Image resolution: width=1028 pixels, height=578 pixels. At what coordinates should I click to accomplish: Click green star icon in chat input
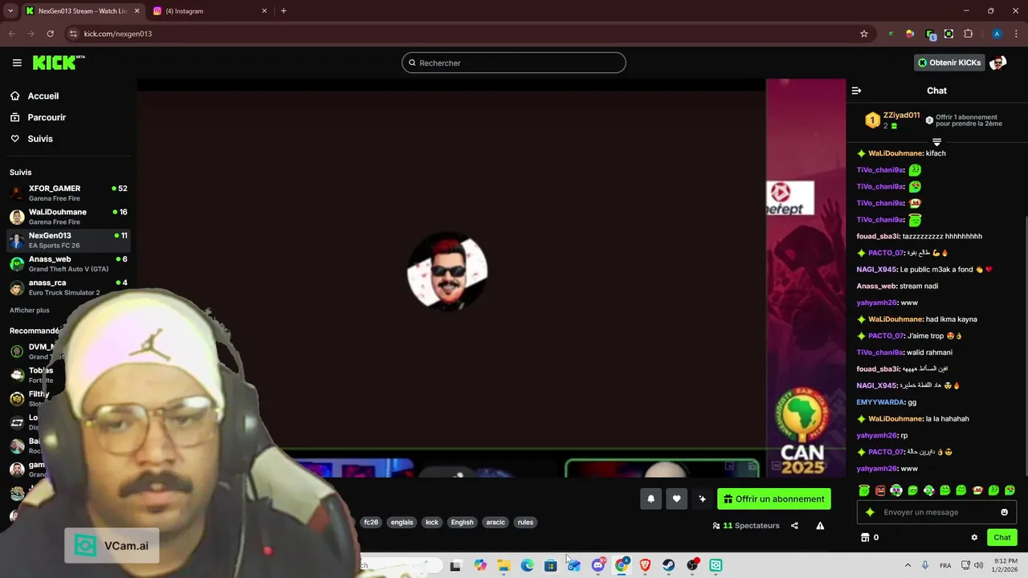[870, 512]
